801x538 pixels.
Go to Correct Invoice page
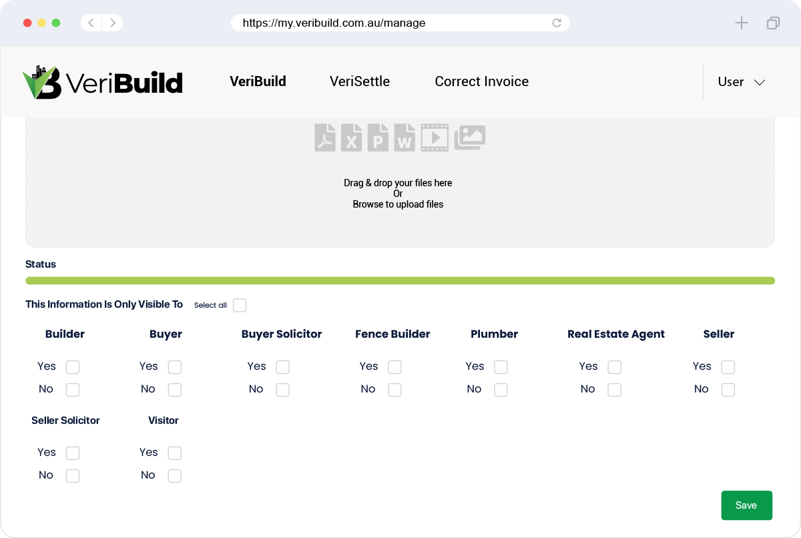[x=481, y=81]
